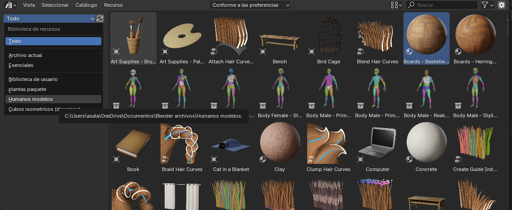Click the object icon on Computer
The image size is (512, 210).
tap(360, 159)
